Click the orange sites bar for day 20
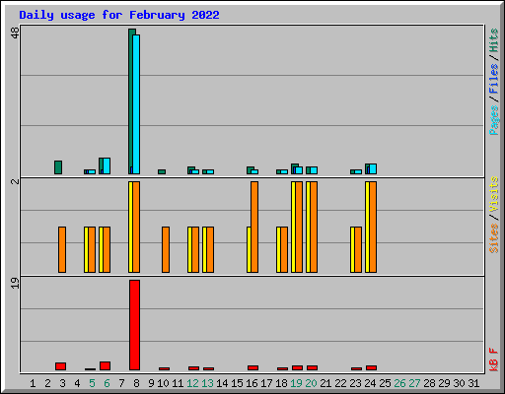This screenshot has width=505, height=394. click(314, 227)
